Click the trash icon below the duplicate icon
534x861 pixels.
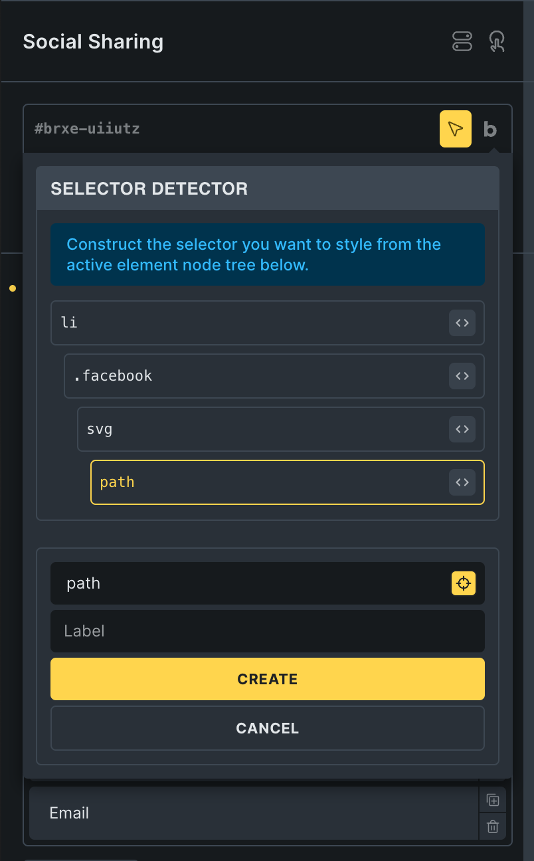492,826
